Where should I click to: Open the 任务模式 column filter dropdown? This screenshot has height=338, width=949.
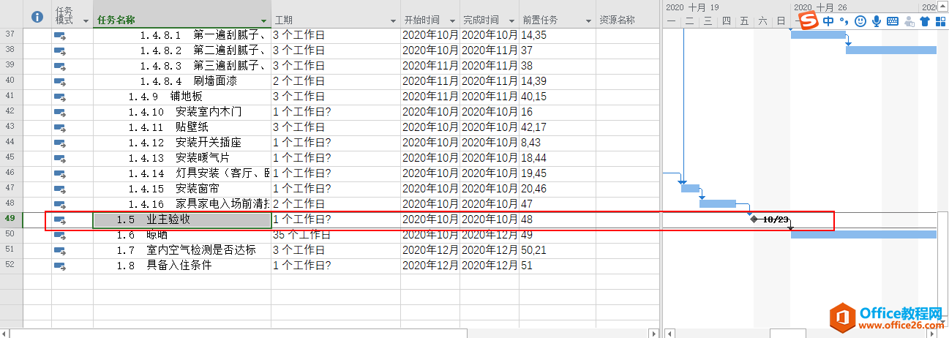(x=86, y=21)
